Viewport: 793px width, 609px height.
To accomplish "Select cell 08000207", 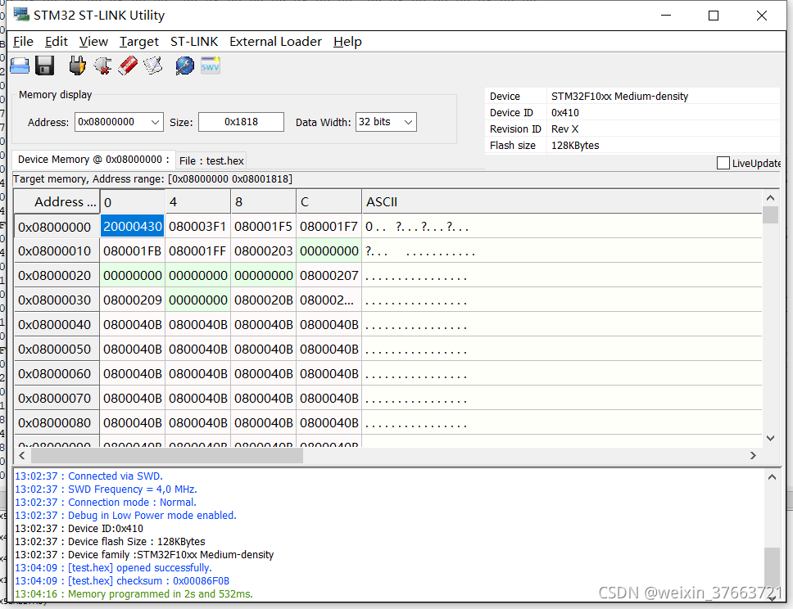I will point(329,275).
